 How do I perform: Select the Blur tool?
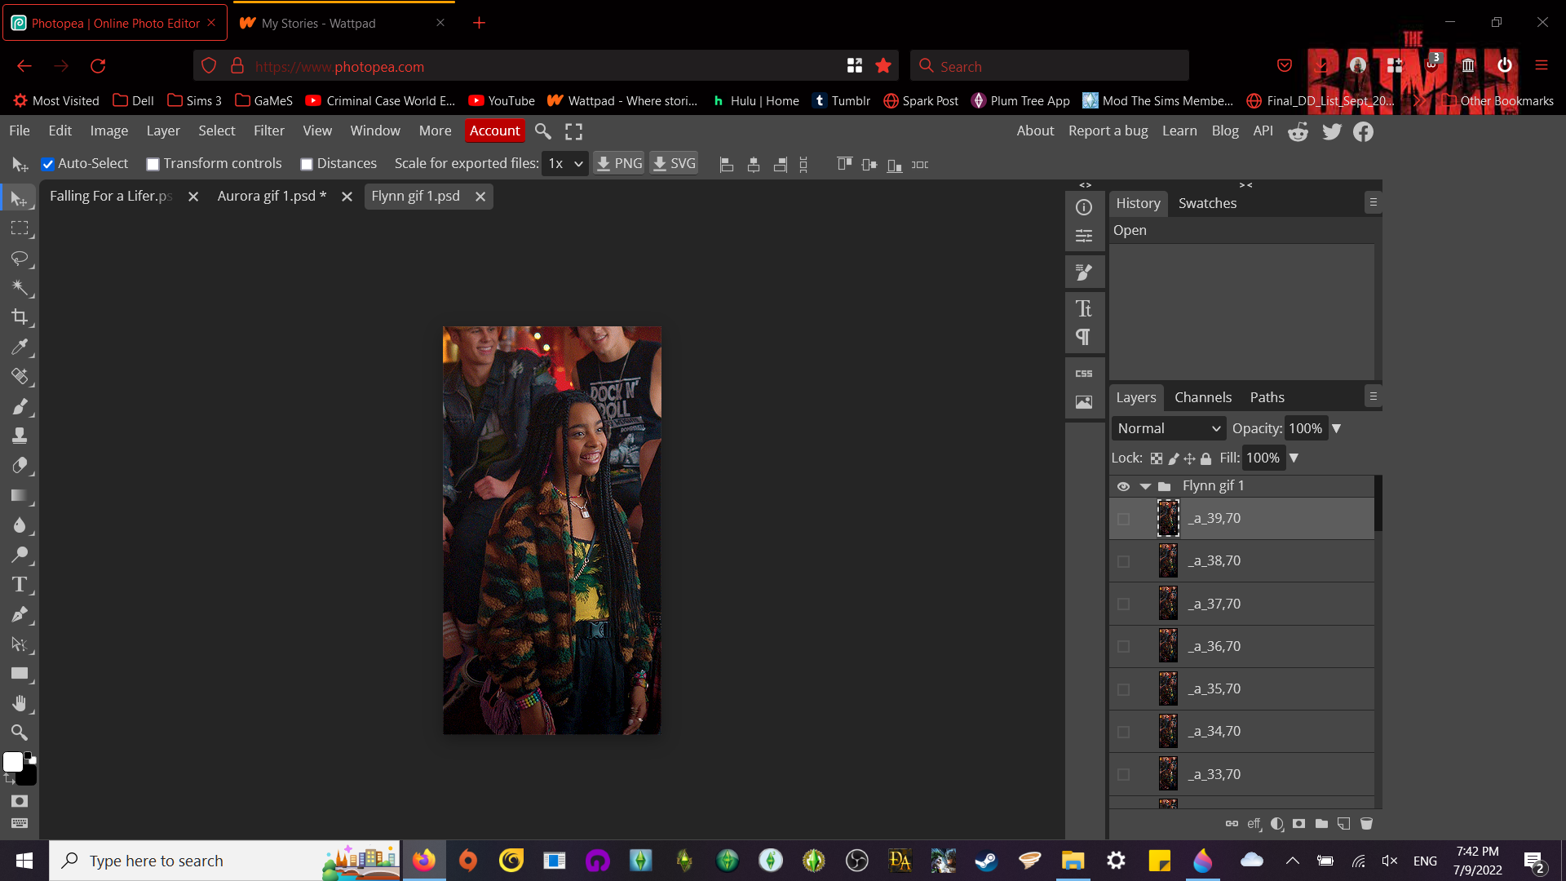tap(20, 525)
